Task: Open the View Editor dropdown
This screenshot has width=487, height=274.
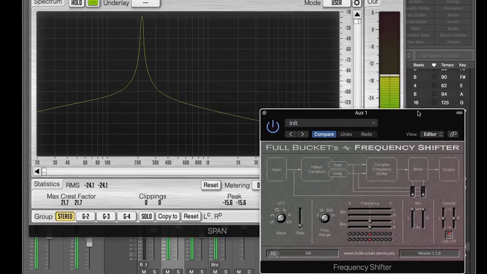Action: pyautogui.click(x=432, y=134)
